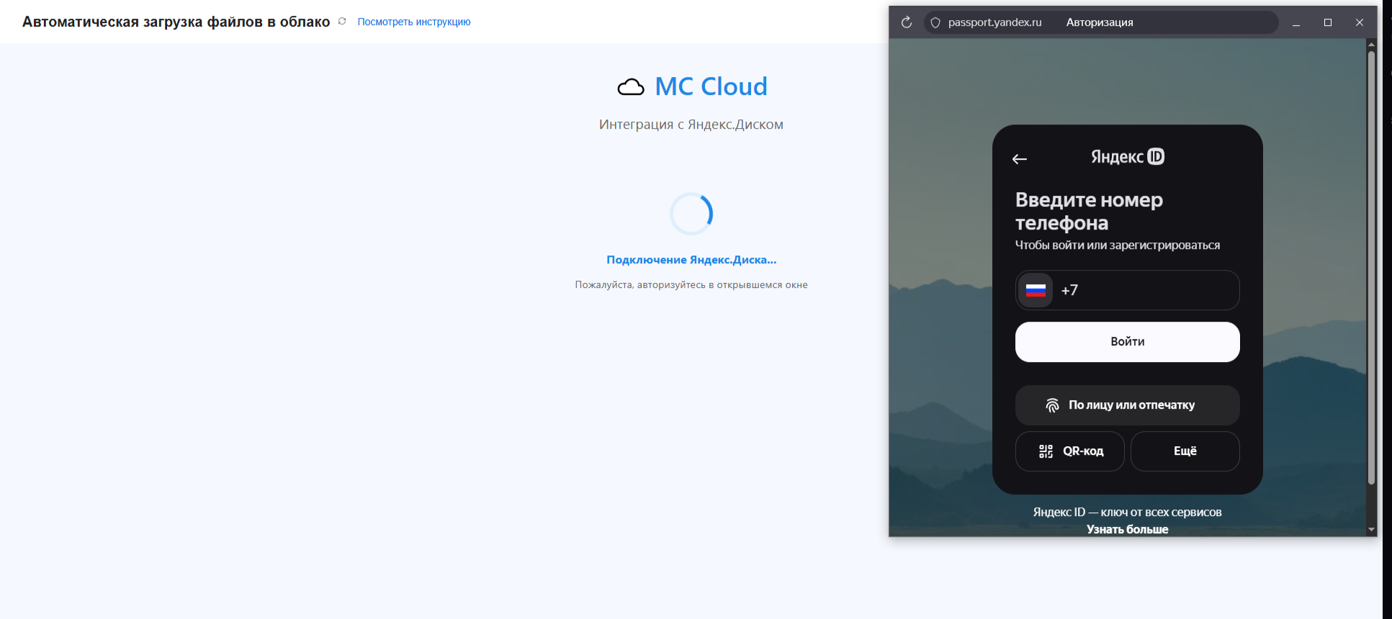Minimize the authorization popup window
Screen dimensions: 1392x619
(1296, 22)
